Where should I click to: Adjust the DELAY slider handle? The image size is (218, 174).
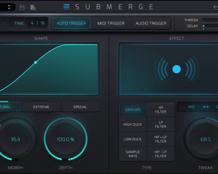[204, 26]
